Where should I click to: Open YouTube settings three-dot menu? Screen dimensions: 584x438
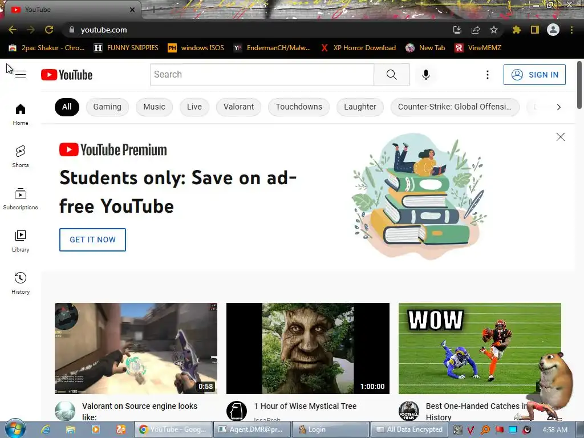(487, 75)
